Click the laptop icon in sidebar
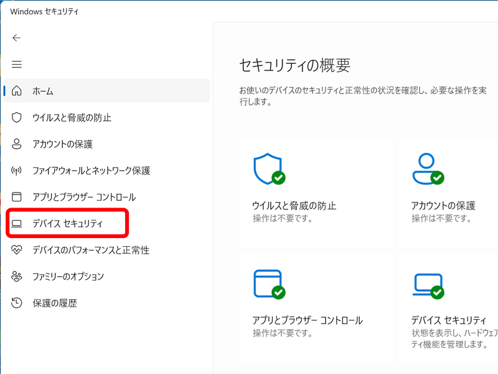This screenshot has width=498, height=374. point(17,224)
